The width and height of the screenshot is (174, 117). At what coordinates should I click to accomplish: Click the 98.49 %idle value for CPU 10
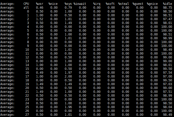(x=167, y=50)
